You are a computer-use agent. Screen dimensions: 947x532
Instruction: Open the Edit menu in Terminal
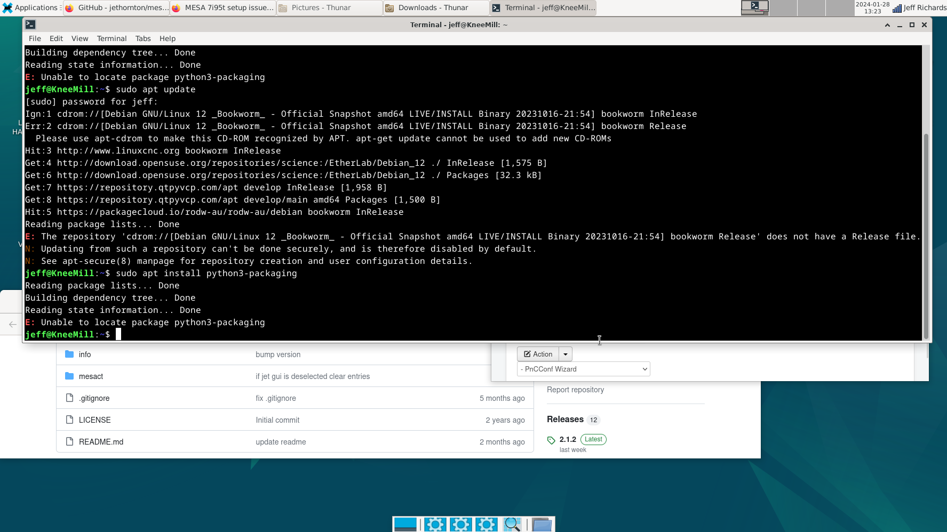pyautogui.click(x=56, y=38)
